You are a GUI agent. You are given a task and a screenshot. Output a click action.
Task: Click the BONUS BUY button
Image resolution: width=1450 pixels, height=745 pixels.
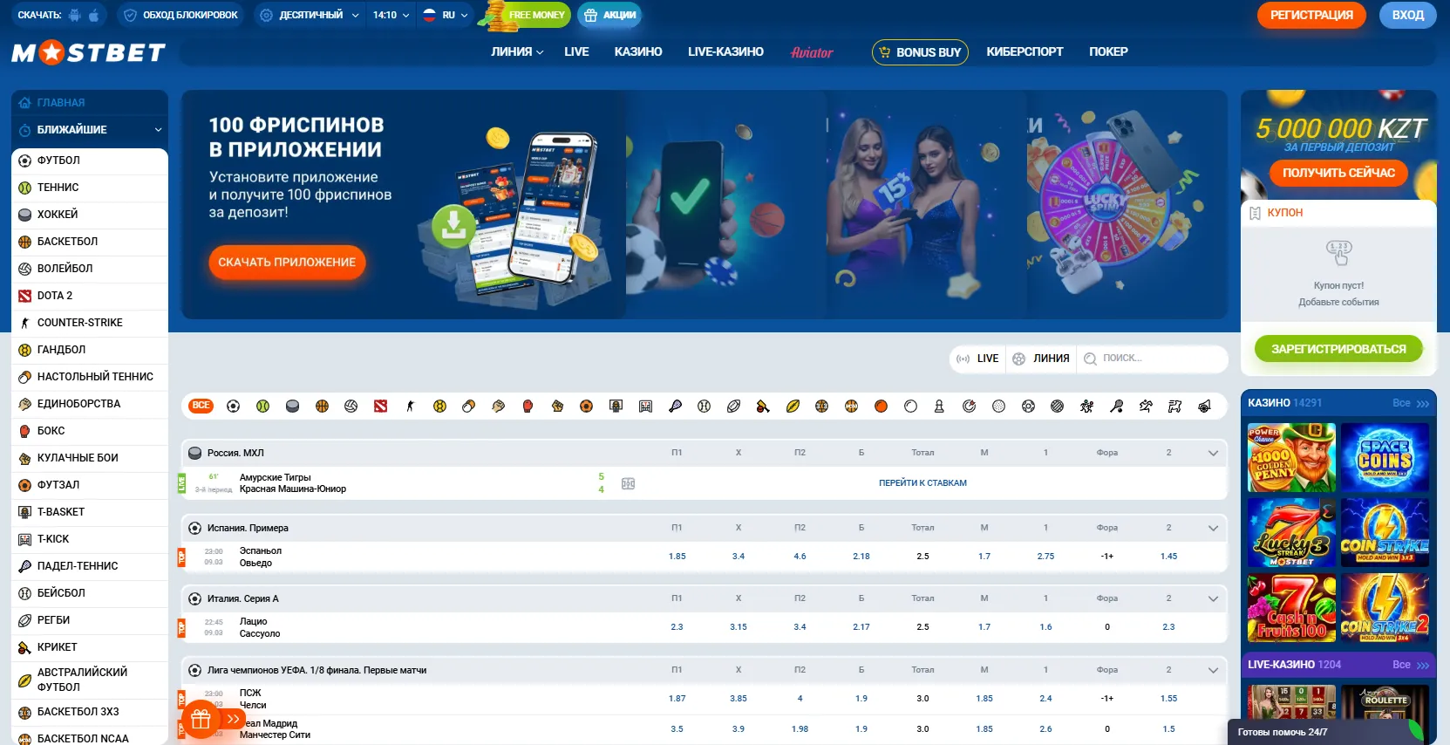pyautogui.click(x=920, y=52)
